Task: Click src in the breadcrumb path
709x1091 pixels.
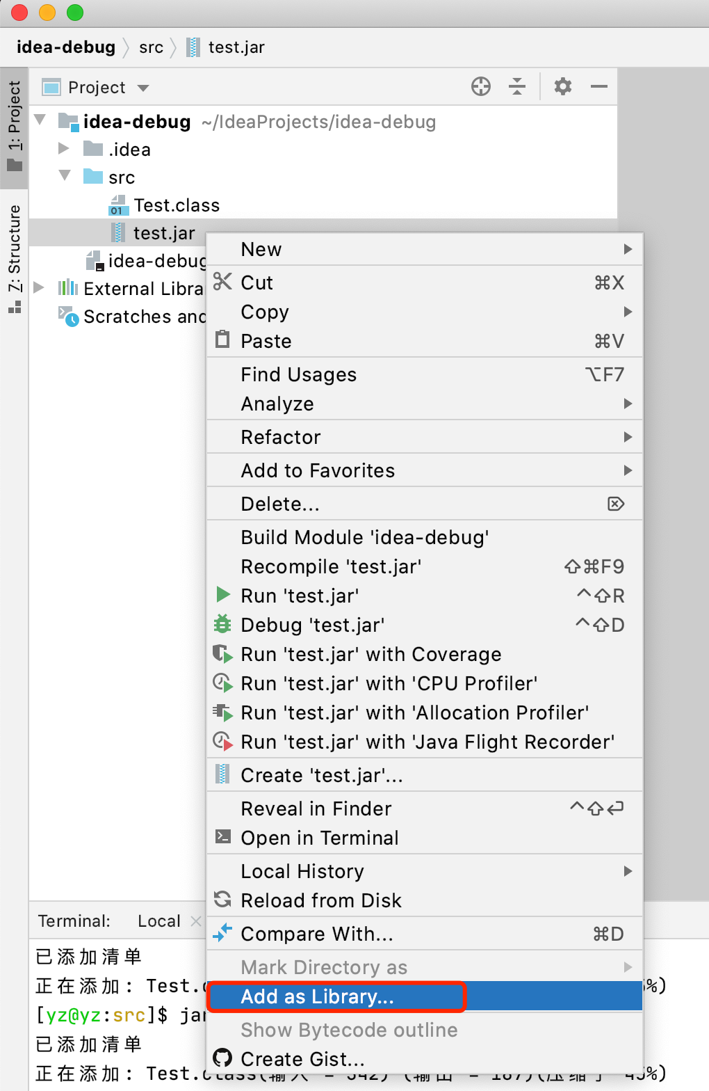Action: (x=151, y=47)
